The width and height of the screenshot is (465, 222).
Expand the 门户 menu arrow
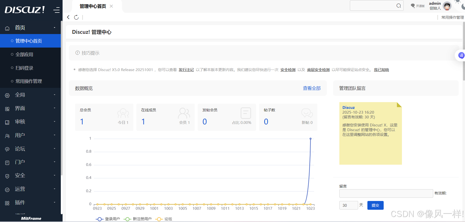(x=55, y=162)
